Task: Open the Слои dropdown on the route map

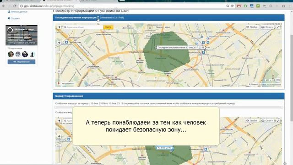Action: (267, 121)
